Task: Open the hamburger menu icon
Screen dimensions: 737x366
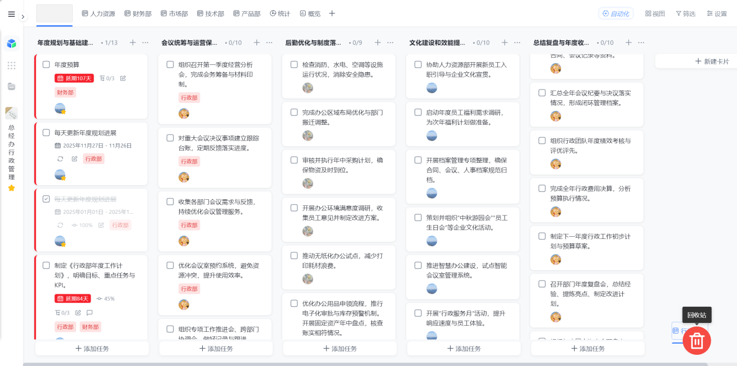Action: point(11,15)
